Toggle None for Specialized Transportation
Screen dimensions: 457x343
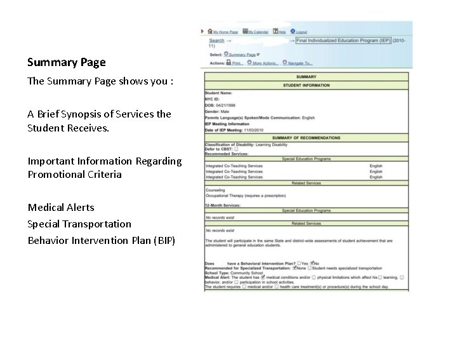point(295,267)
